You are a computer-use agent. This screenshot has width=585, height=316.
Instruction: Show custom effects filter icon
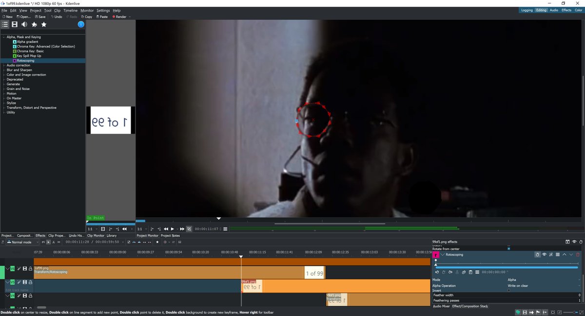point(34,24)
